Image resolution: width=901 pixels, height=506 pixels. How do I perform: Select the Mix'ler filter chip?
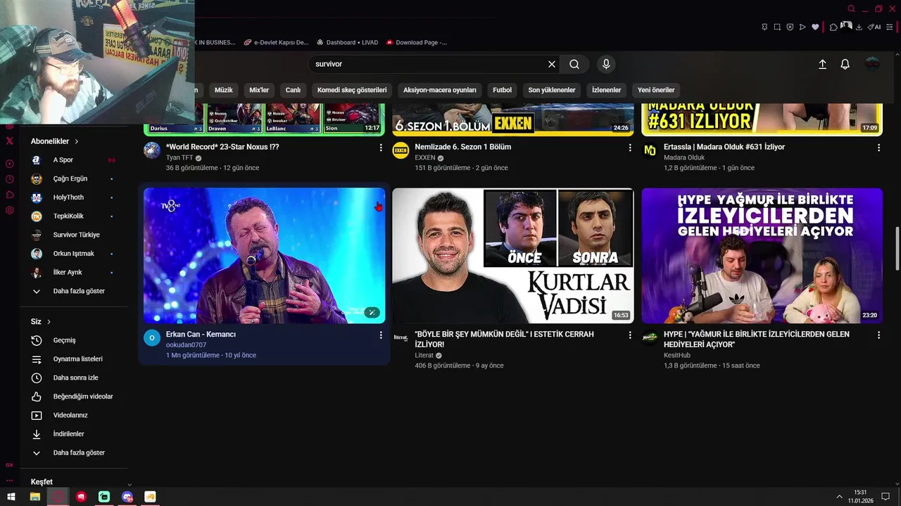(x=259, y=90)
